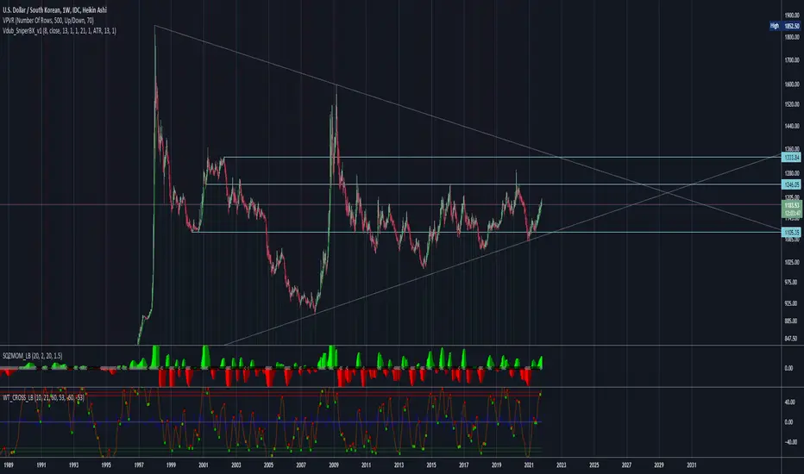
Task: Click the High 1852.50 price label
Action: point(785,26)
